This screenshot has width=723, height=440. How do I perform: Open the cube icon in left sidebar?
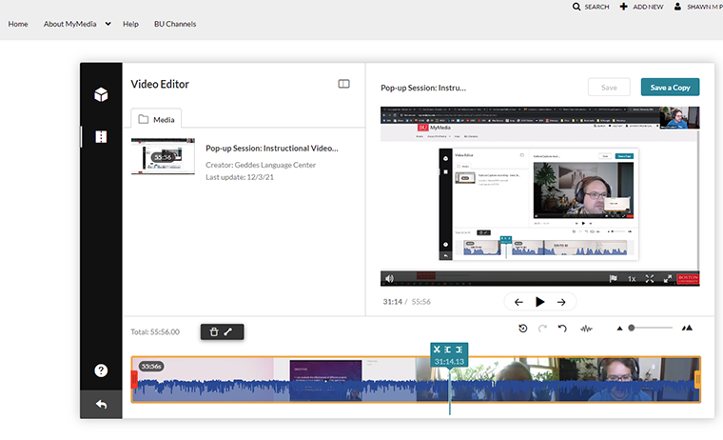click(x=101, y=95)
